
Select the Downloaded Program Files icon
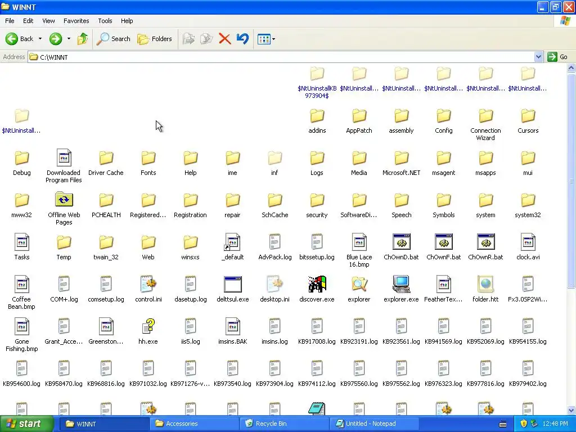pos(64,157)
